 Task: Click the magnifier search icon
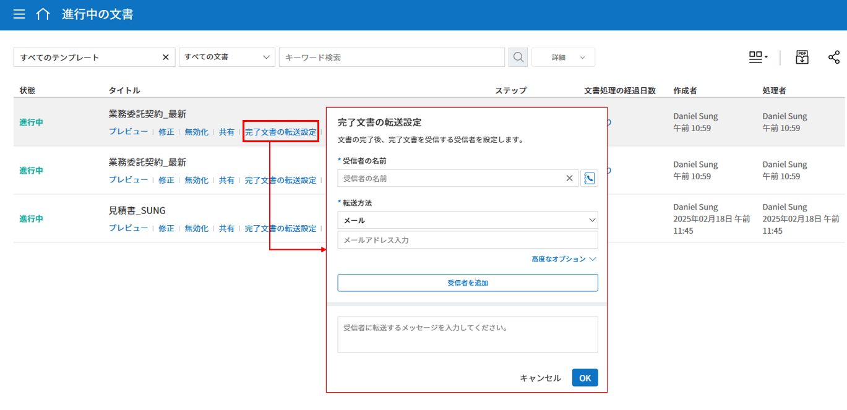[x=517, y=58]
